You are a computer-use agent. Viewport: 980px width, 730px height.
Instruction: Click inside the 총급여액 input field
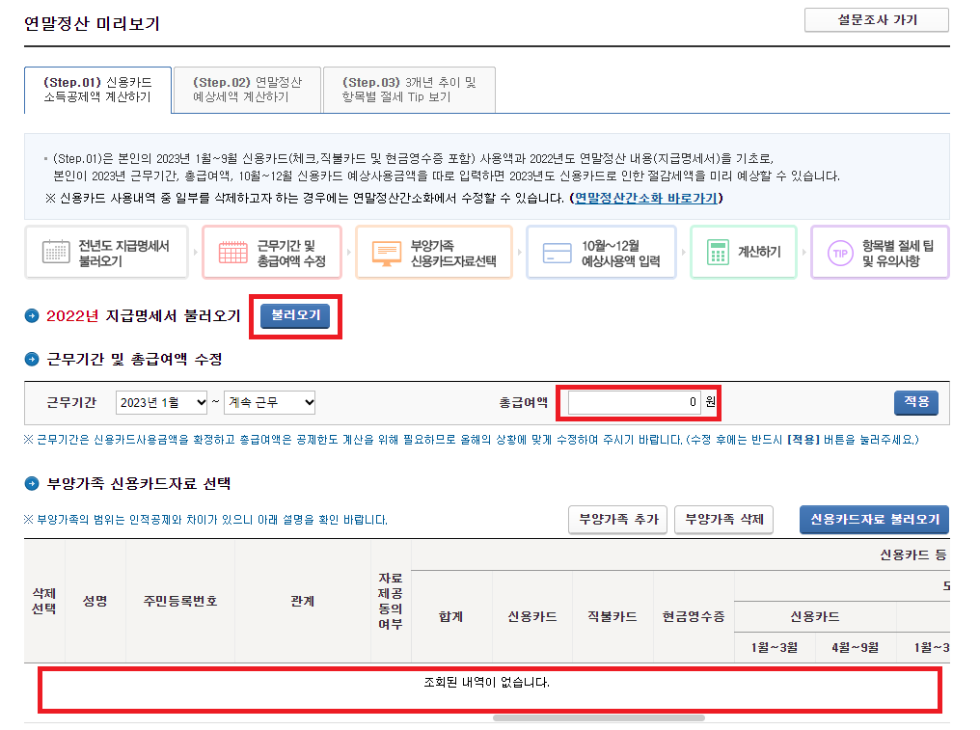[x=637, y=403]
